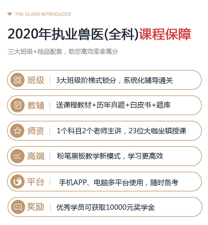Click the star icon beside 师资
208x225 pixels.
click(17, 131)
